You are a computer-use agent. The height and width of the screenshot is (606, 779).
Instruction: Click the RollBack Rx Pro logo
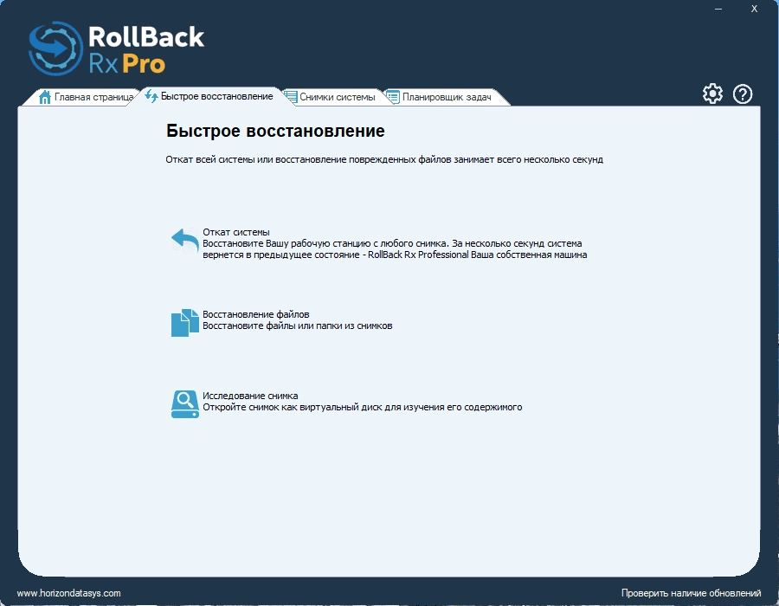[117, 48]
